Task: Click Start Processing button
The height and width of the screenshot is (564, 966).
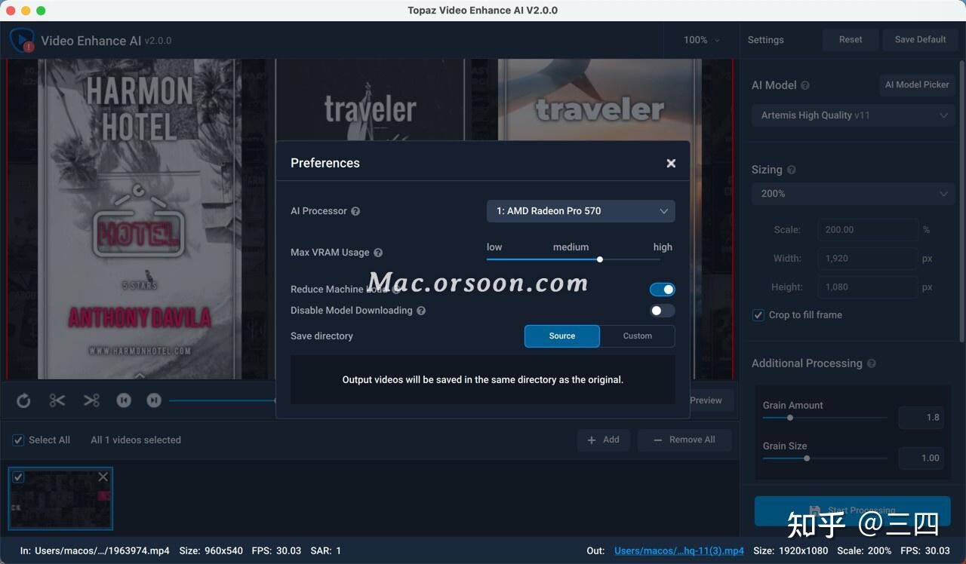Action: click(853, 510)
